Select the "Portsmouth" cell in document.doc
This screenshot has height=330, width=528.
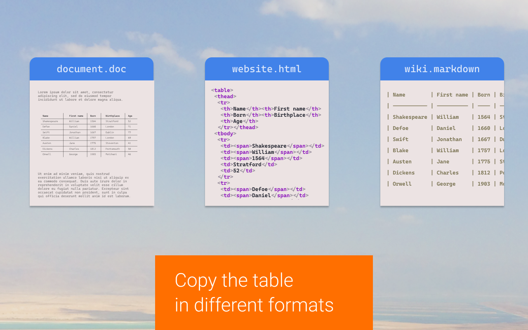pyautogui.click(x=113, y=149)
